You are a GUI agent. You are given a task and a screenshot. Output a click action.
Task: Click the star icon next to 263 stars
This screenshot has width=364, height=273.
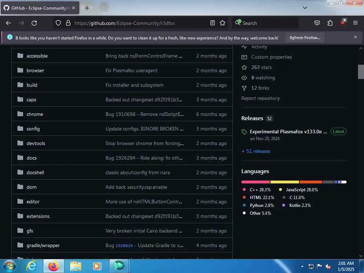(x=244, y=67)
